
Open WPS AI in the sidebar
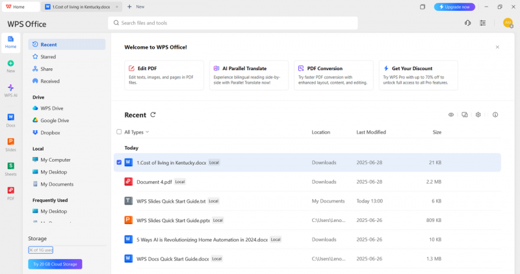coord(10,90)
